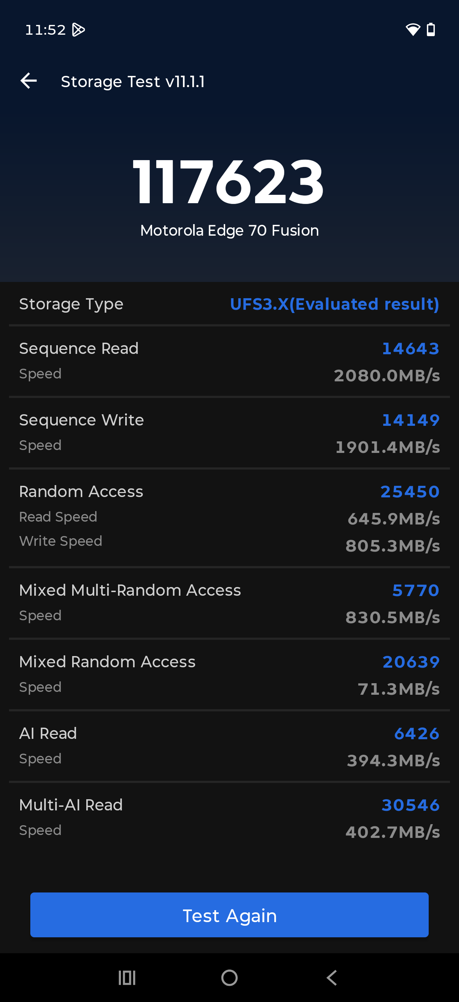Screen dimensions: 459x1002
Task: Tap the UFS3.X(Evaluated result) storage type
Action: (x=335, y=304)
